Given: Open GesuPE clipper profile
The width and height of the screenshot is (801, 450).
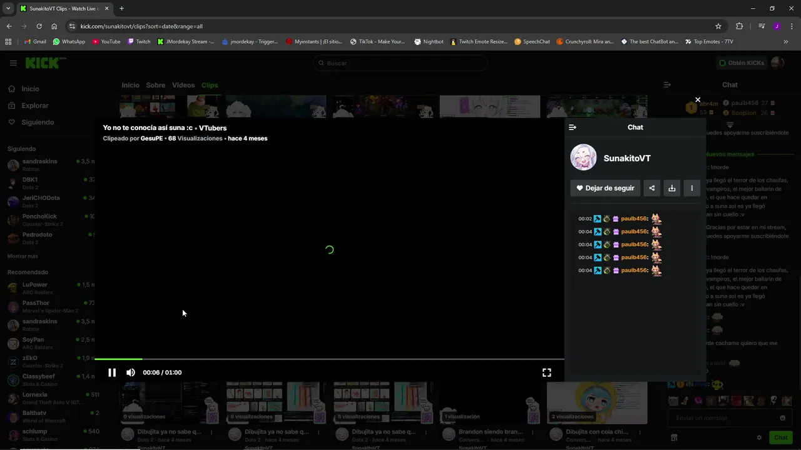Looking at the screenshot, I should tap(153, 138).
